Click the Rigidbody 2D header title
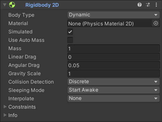The height and width of the screenshot is (122, 162). point(42,5)
